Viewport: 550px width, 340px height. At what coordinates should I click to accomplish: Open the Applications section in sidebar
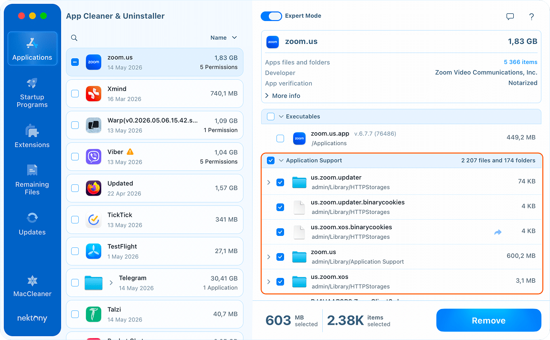coord(32,48)
